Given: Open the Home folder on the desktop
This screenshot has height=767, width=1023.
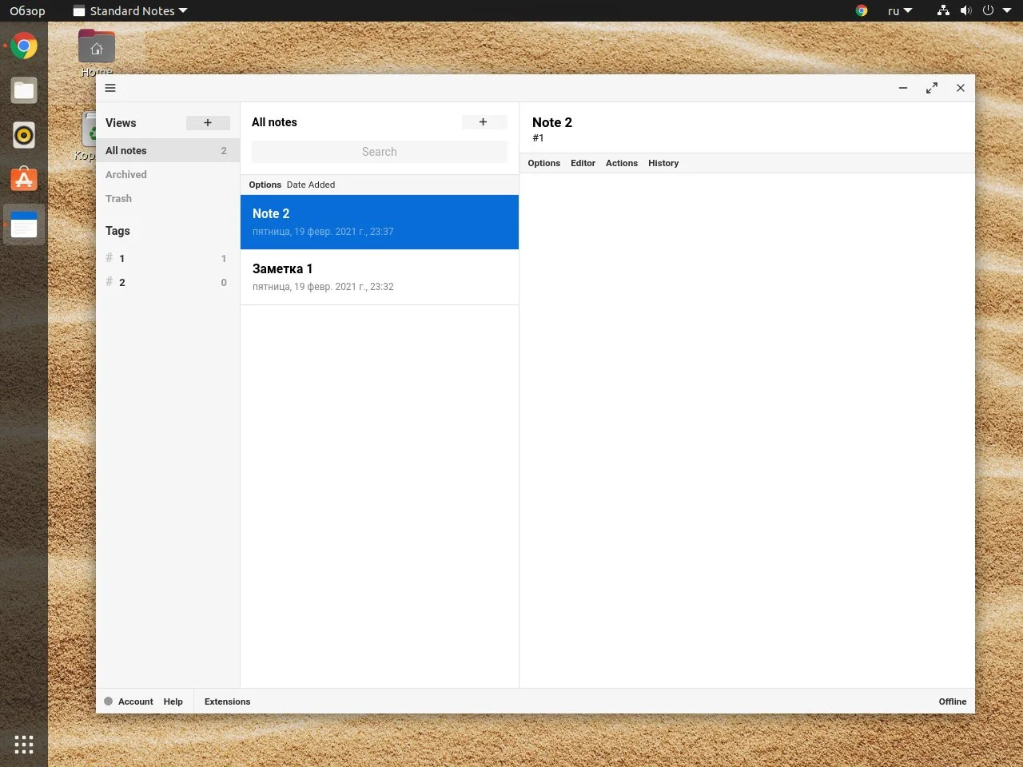Looking at the screenshot, I should [97, 50].
